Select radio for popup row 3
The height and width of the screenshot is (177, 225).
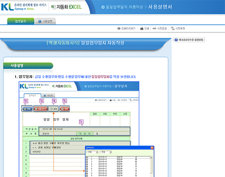(87, 162)
